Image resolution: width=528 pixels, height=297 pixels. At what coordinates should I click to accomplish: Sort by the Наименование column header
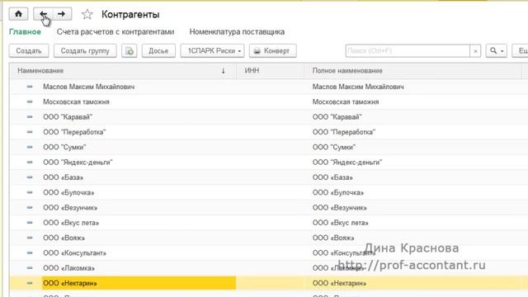123,71
